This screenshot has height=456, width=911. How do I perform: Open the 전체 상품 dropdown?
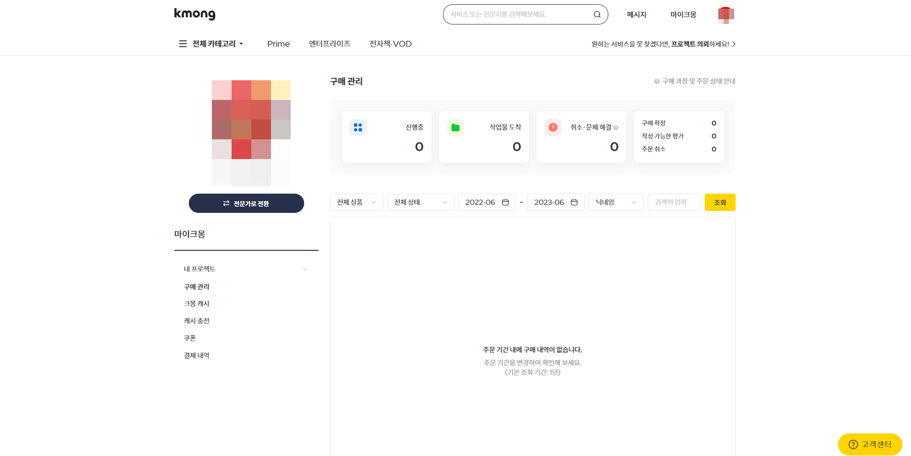coord(356,202)
